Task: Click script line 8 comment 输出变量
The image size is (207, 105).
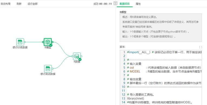Action: pyautogui.click(x=134, y=79)
